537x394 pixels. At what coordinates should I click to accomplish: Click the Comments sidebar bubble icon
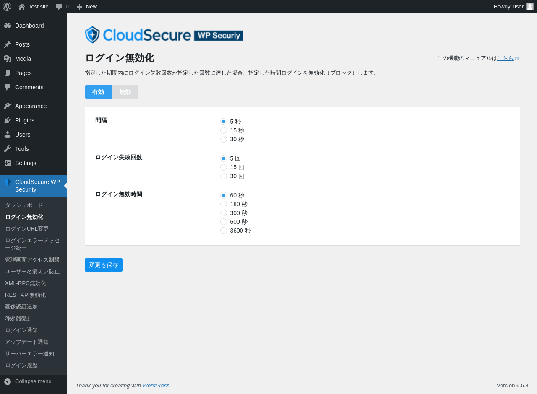(x=8, y=87)
